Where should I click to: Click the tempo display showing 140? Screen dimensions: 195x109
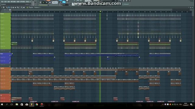point(55,2)
